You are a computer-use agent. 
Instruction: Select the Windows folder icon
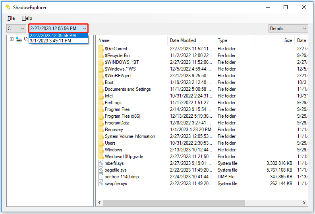point(101,150)
